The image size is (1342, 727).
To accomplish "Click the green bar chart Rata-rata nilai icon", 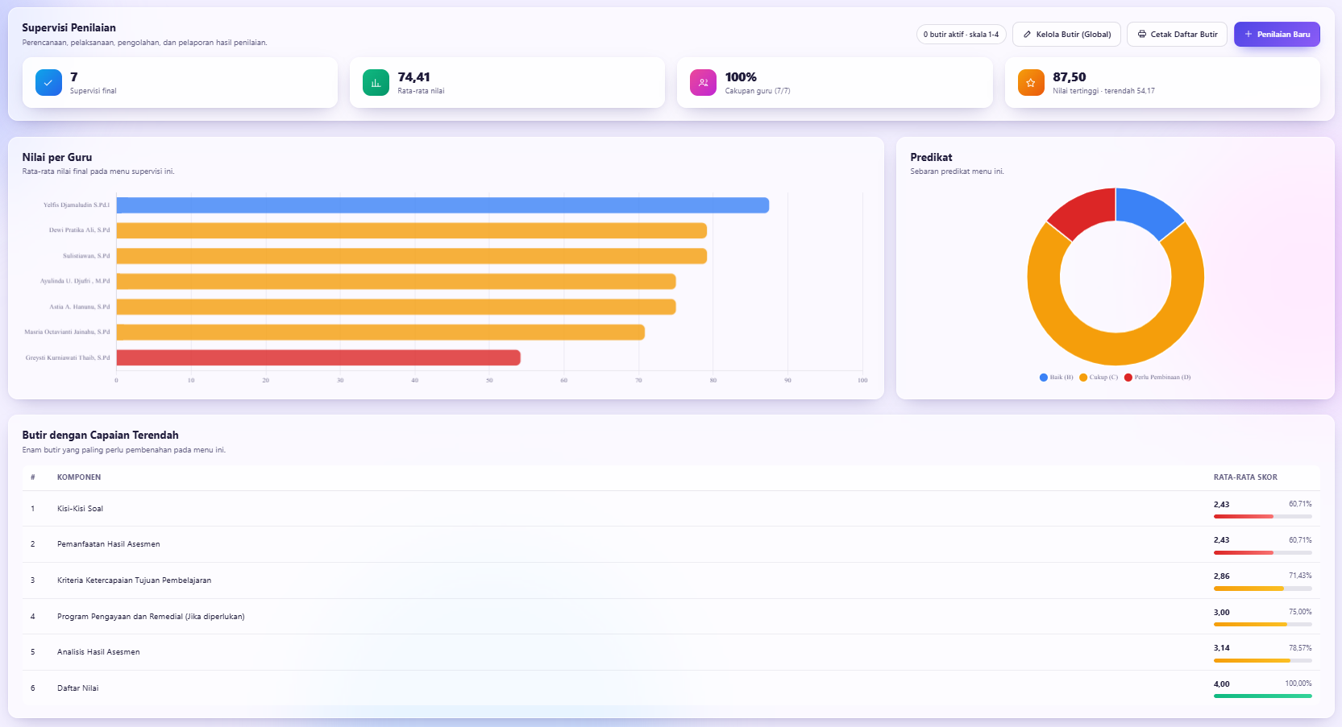I will click(x=376, y=82).
